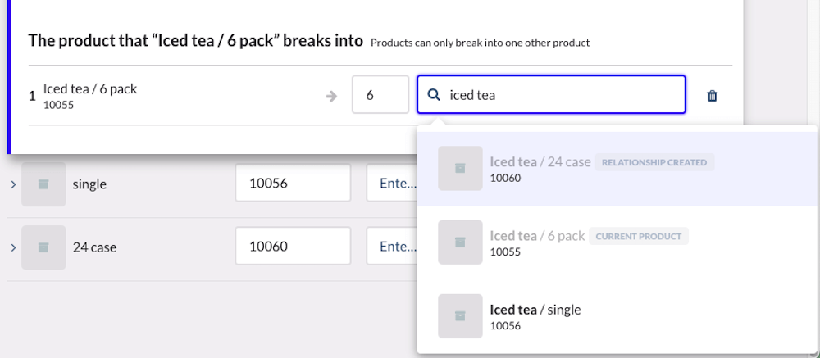Click the product image placeholder for single
The image size is (820, 358).
coord(43,184)
